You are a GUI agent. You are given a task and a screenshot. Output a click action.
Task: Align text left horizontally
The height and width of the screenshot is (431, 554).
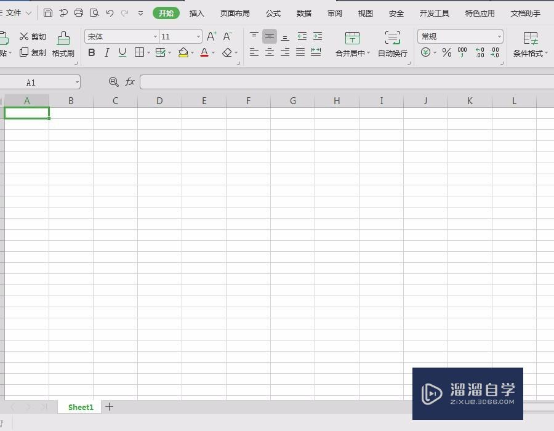coord(254,52)
